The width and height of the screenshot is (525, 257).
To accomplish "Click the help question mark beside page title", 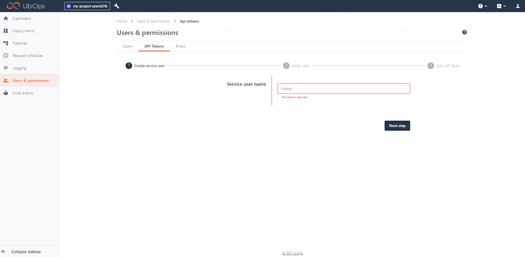I will point(464,32).
